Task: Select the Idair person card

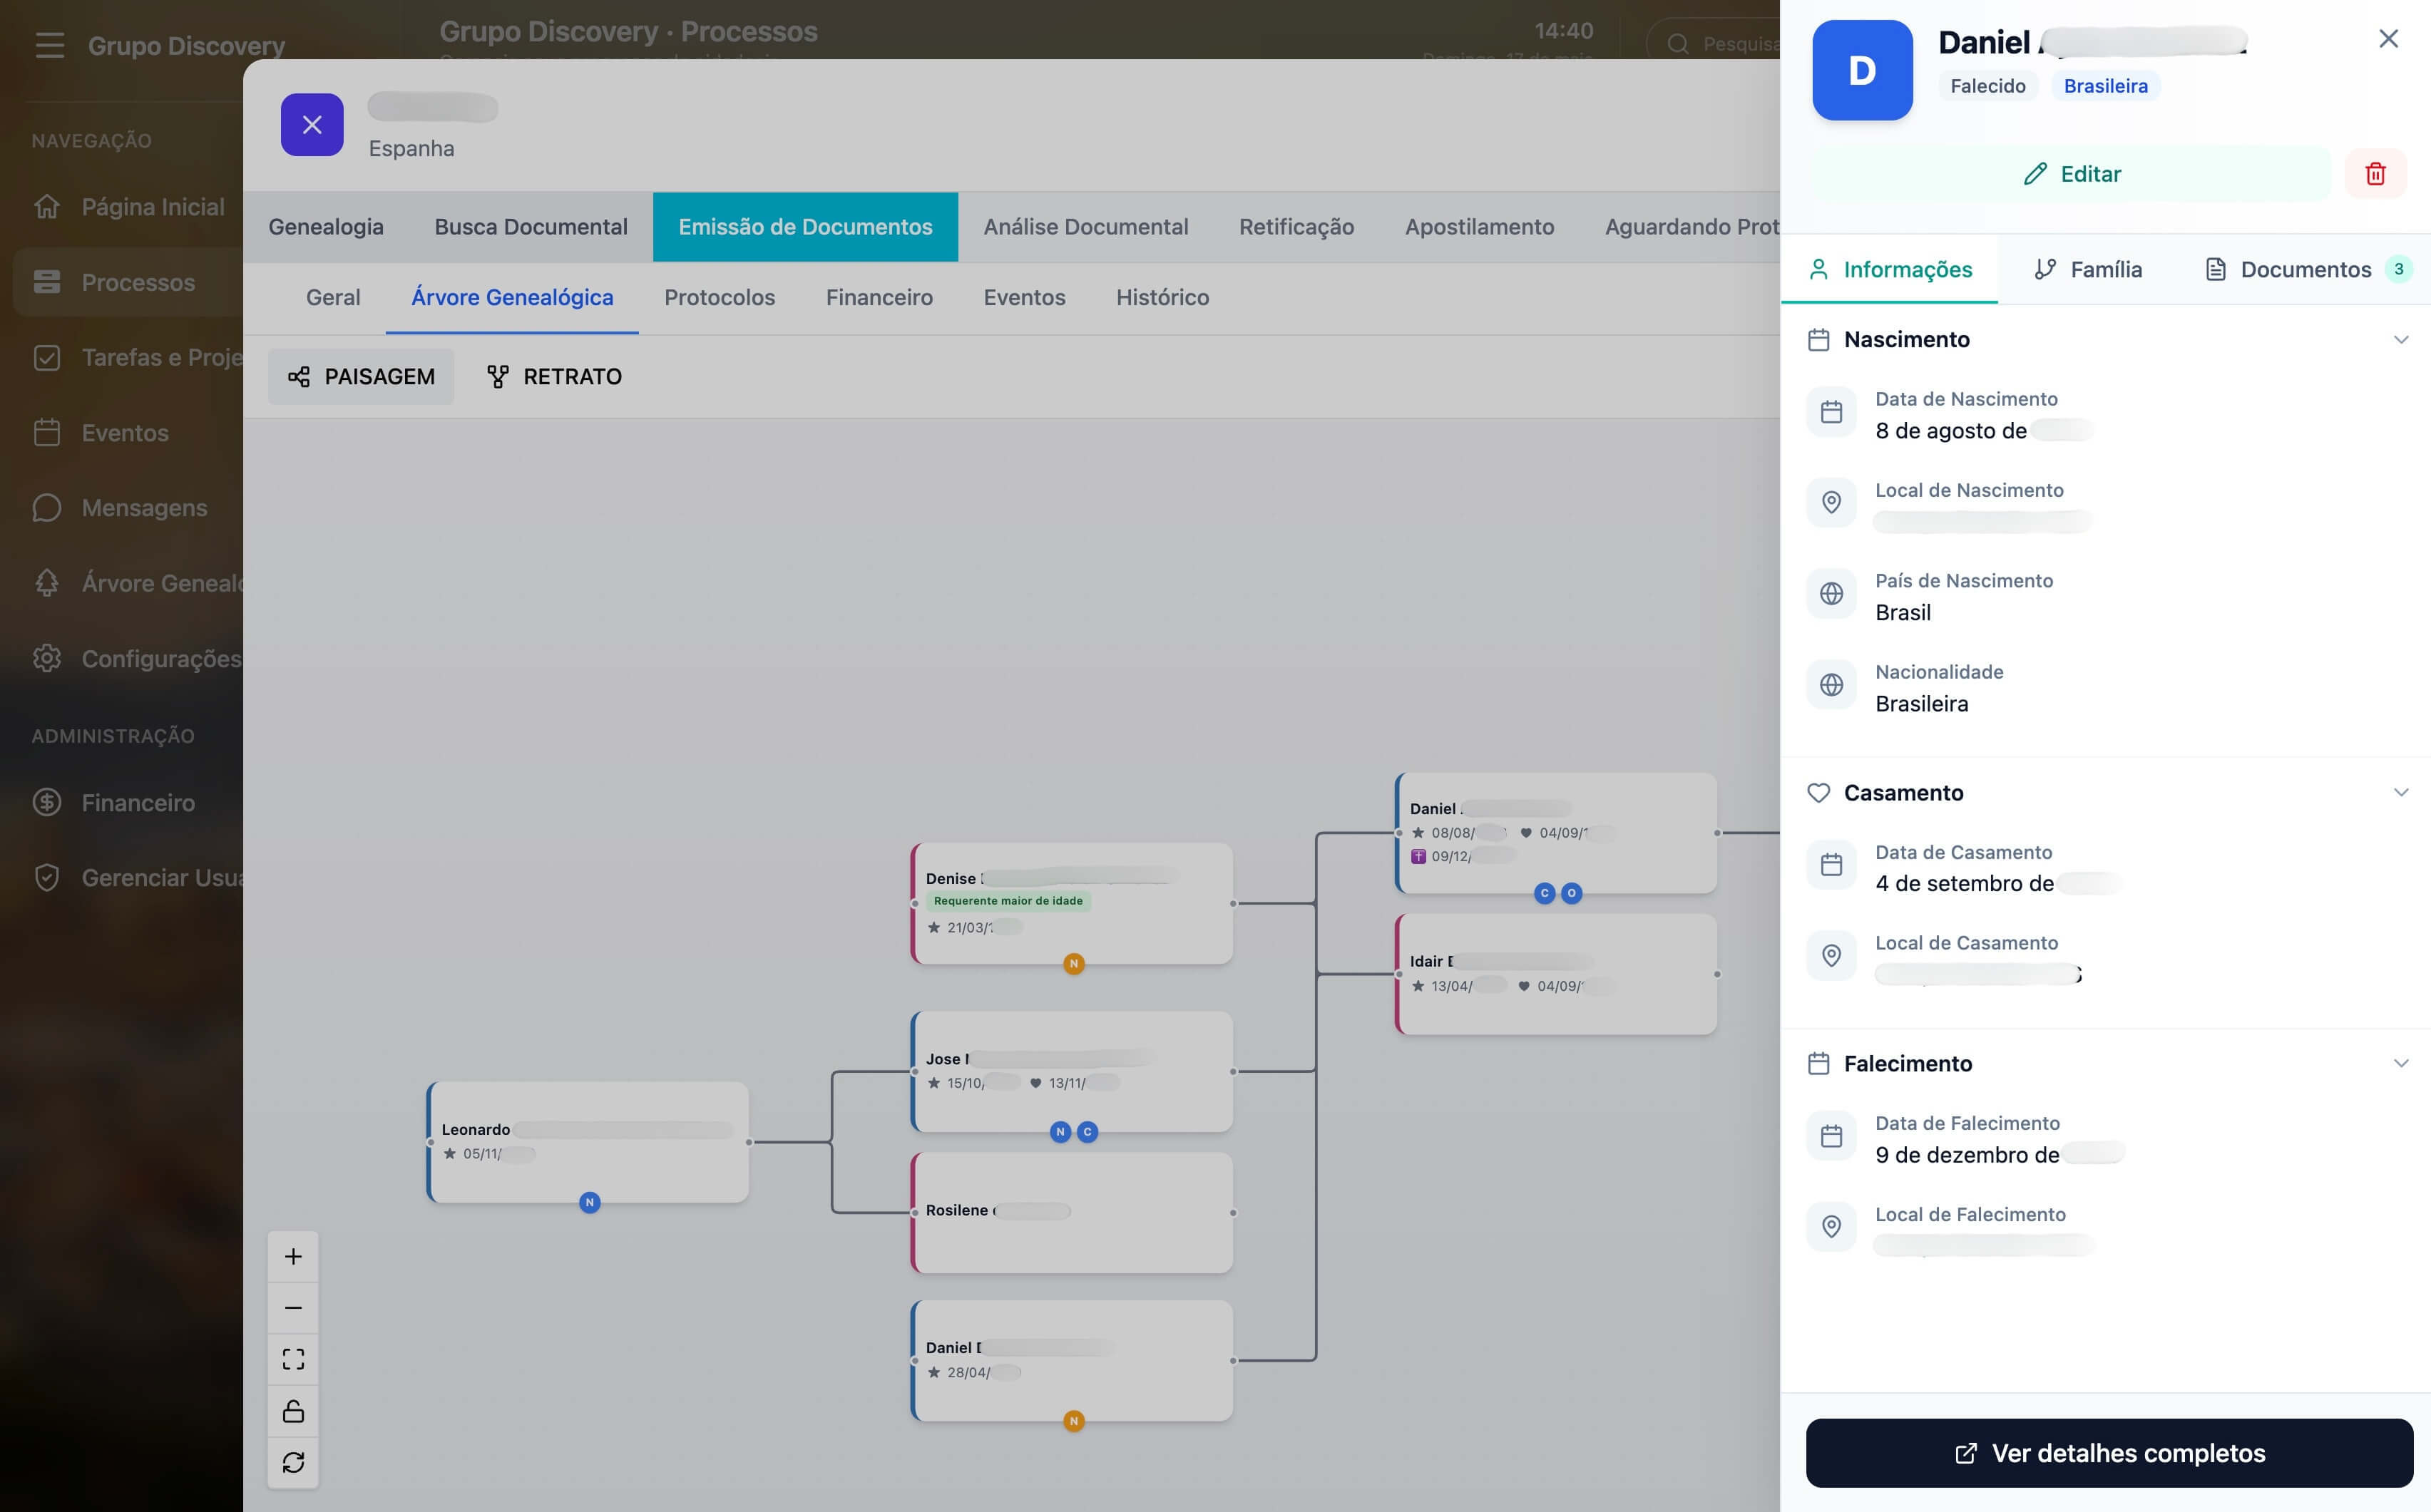Action: [x=1557, y=974]
